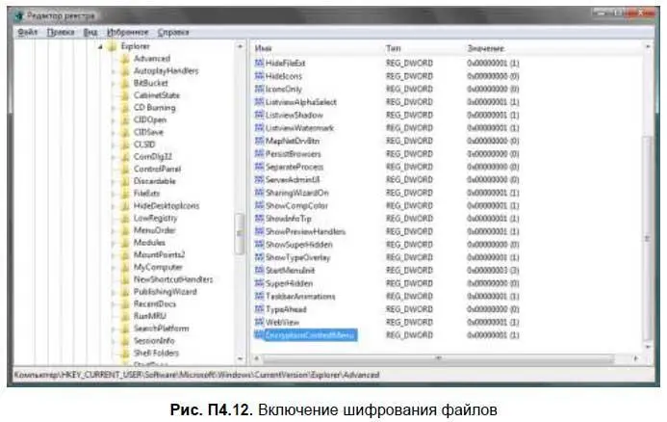Click the PersistBrowsers value icon
667x422 pixels.
click(259, 154)
